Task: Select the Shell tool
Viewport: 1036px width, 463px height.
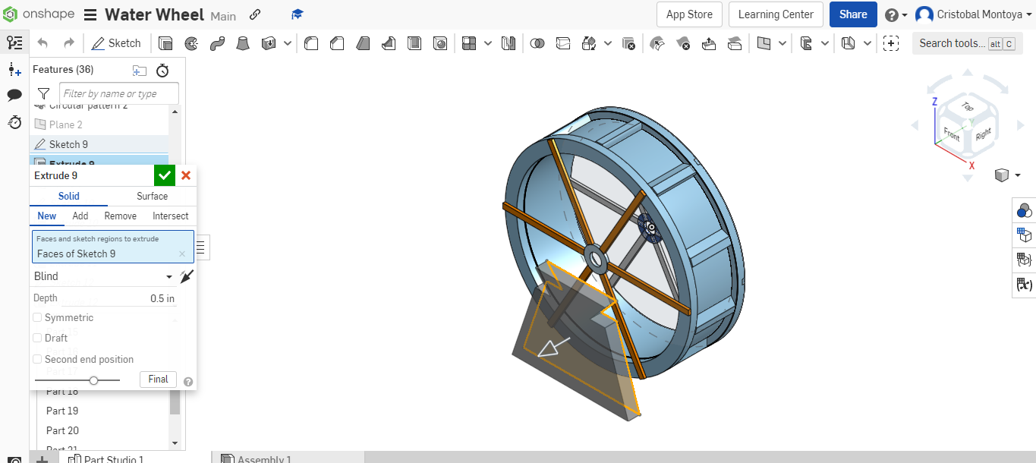Action: tap(414, 43)
